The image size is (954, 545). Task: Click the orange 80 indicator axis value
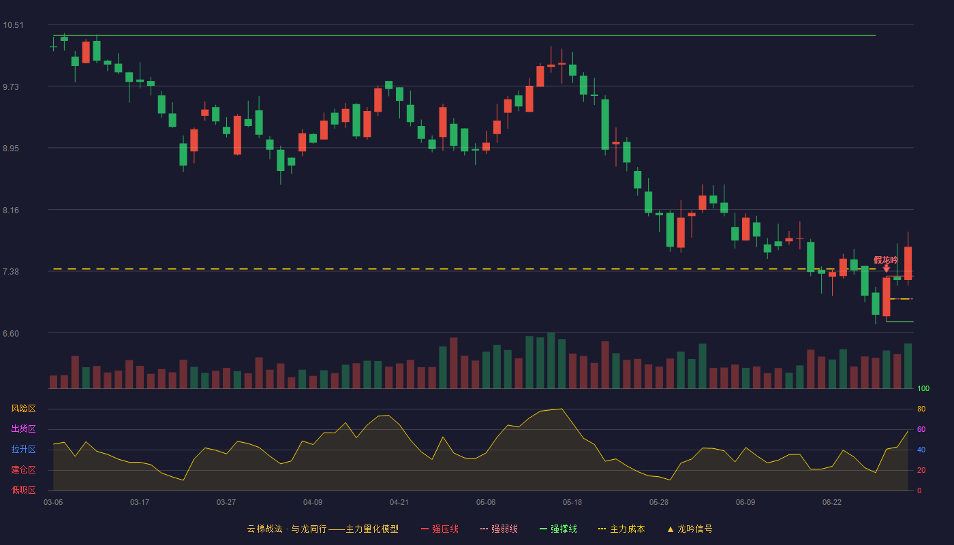[x=921, y=409]
